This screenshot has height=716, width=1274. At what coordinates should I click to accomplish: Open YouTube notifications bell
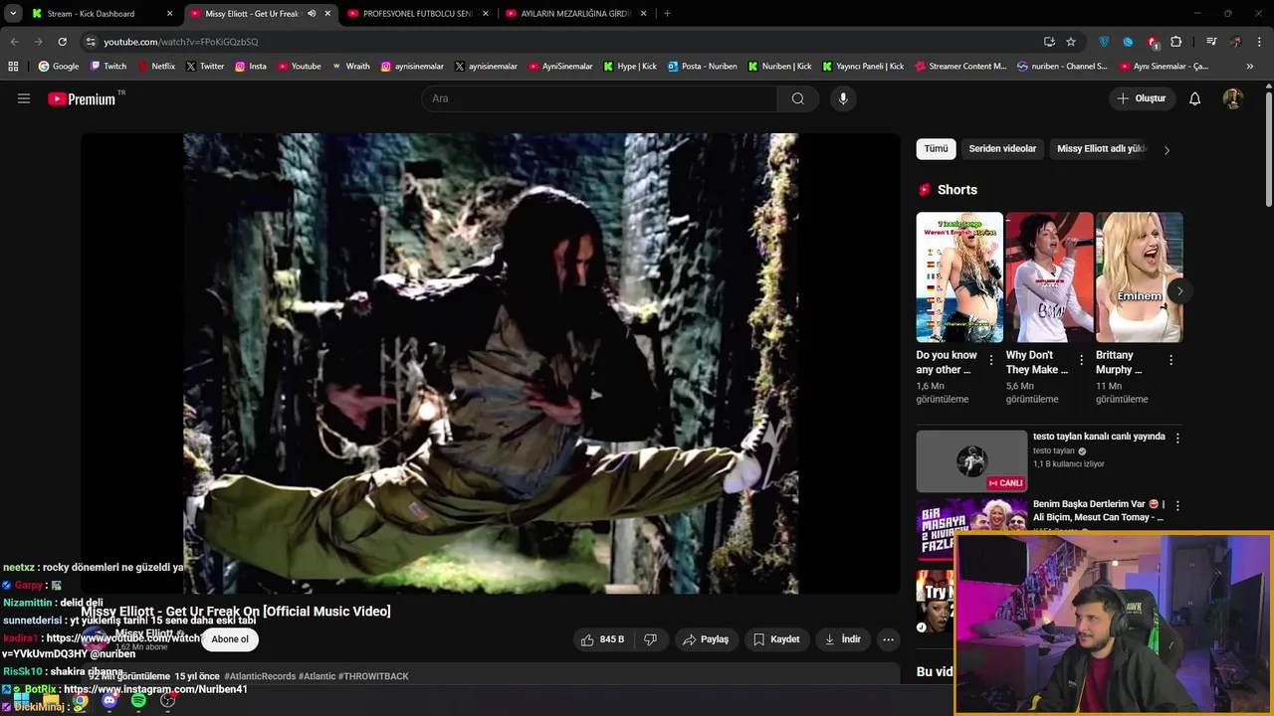1195,98
